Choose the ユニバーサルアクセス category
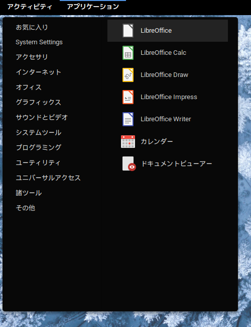This screenshot has height=327, width=251. [48, 178]
